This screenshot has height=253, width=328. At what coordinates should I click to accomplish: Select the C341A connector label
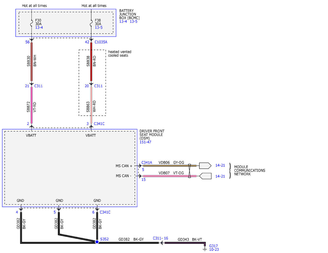(x=147, y=163)
